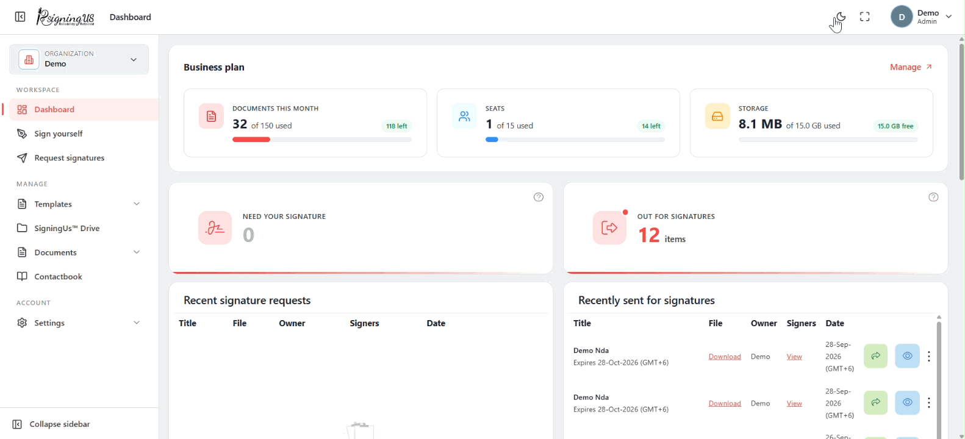Click the Seats people icon
The image size is (965, 439).
464,116
